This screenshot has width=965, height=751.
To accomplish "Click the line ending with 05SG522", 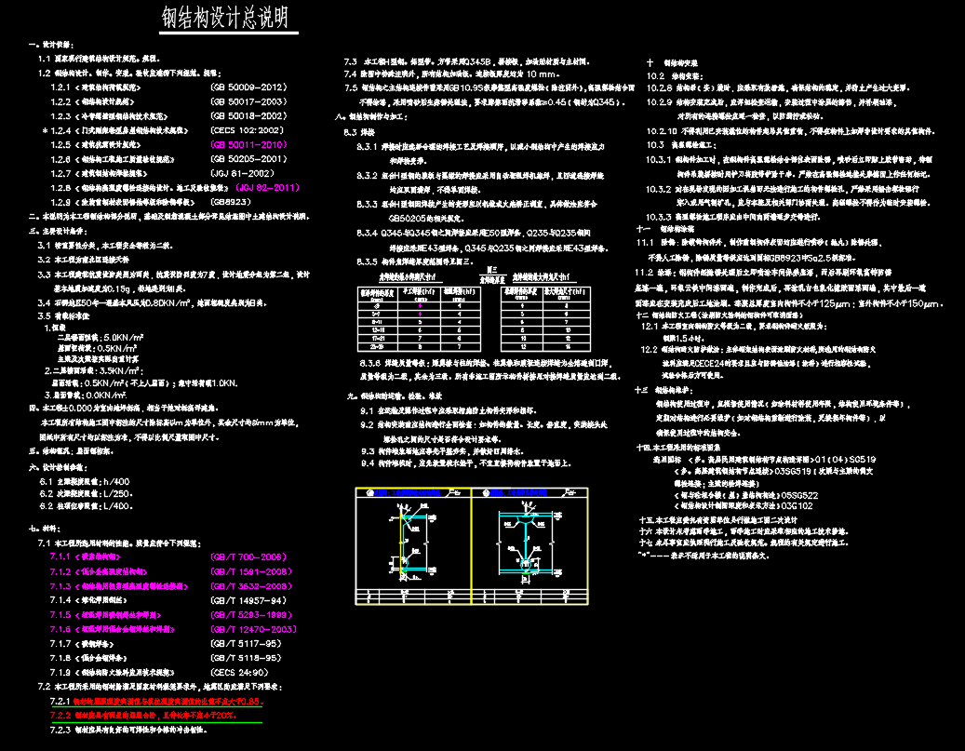I will point(746,495).
